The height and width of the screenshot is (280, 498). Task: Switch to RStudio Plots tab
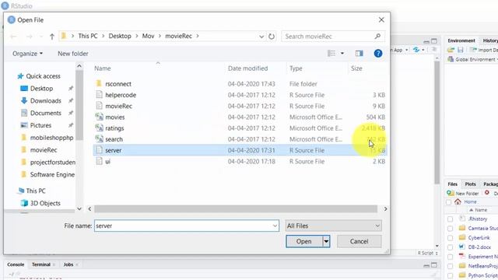point(470,184)
